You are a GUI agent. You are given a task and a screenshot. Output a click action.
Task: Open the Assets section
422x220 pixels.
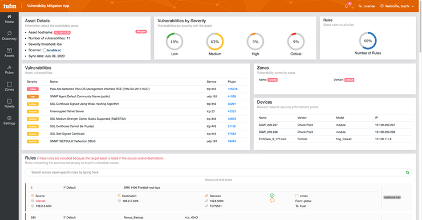click(9, 52)
